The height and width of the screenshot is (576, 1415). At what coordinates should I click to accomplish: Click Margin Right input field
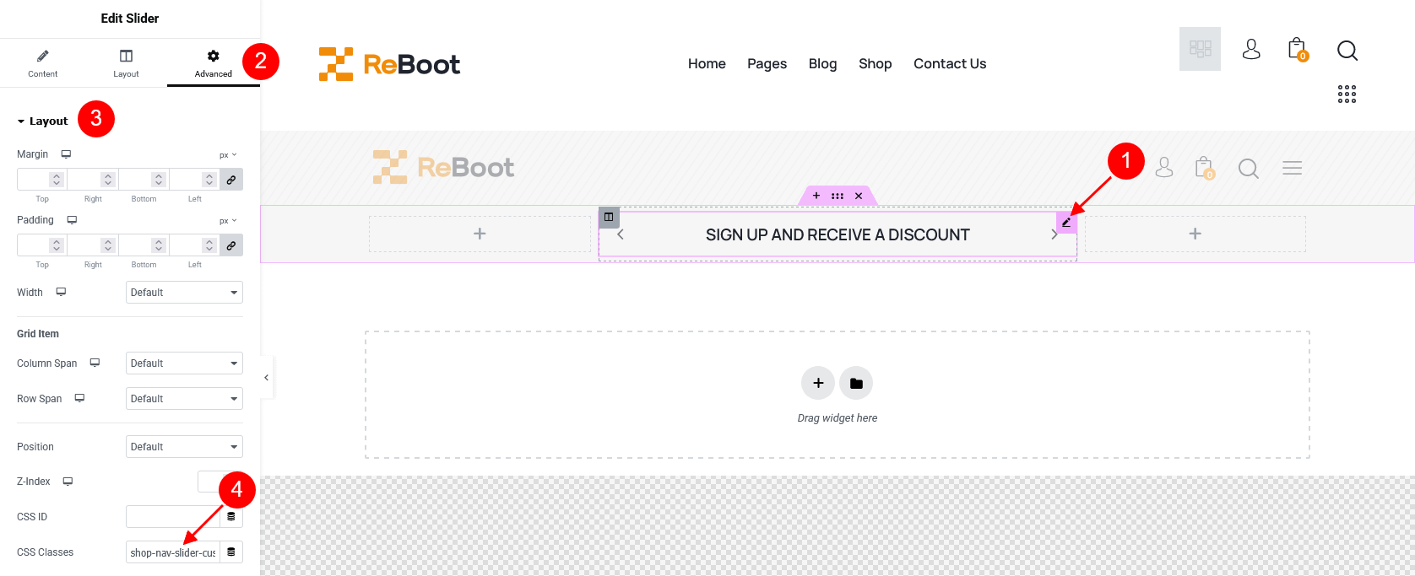(x=92, y=179)
